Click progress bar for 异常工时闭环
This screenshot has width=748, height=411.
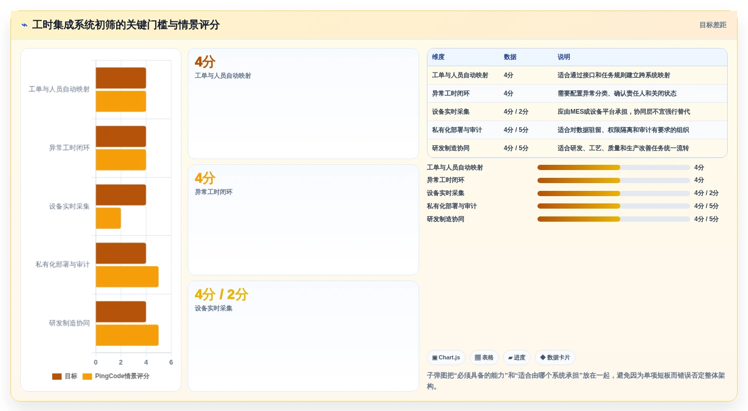click(x=614, y=180)
